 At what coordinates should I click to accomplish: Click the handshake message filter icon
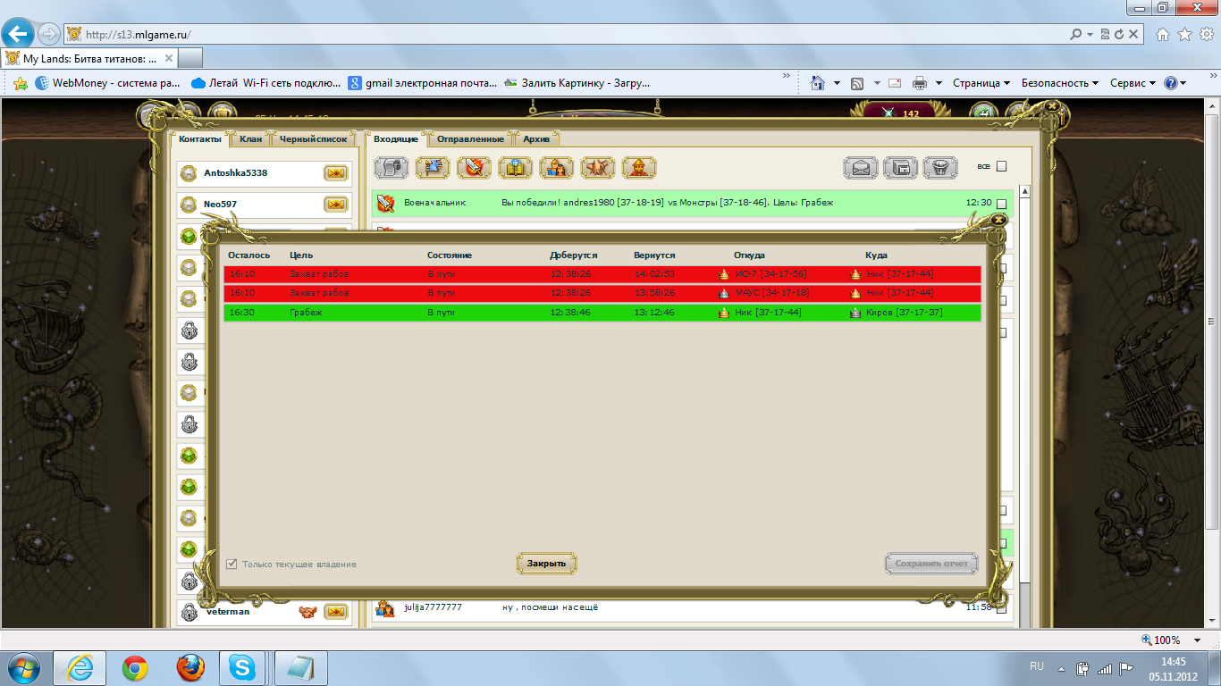(598, 167)
